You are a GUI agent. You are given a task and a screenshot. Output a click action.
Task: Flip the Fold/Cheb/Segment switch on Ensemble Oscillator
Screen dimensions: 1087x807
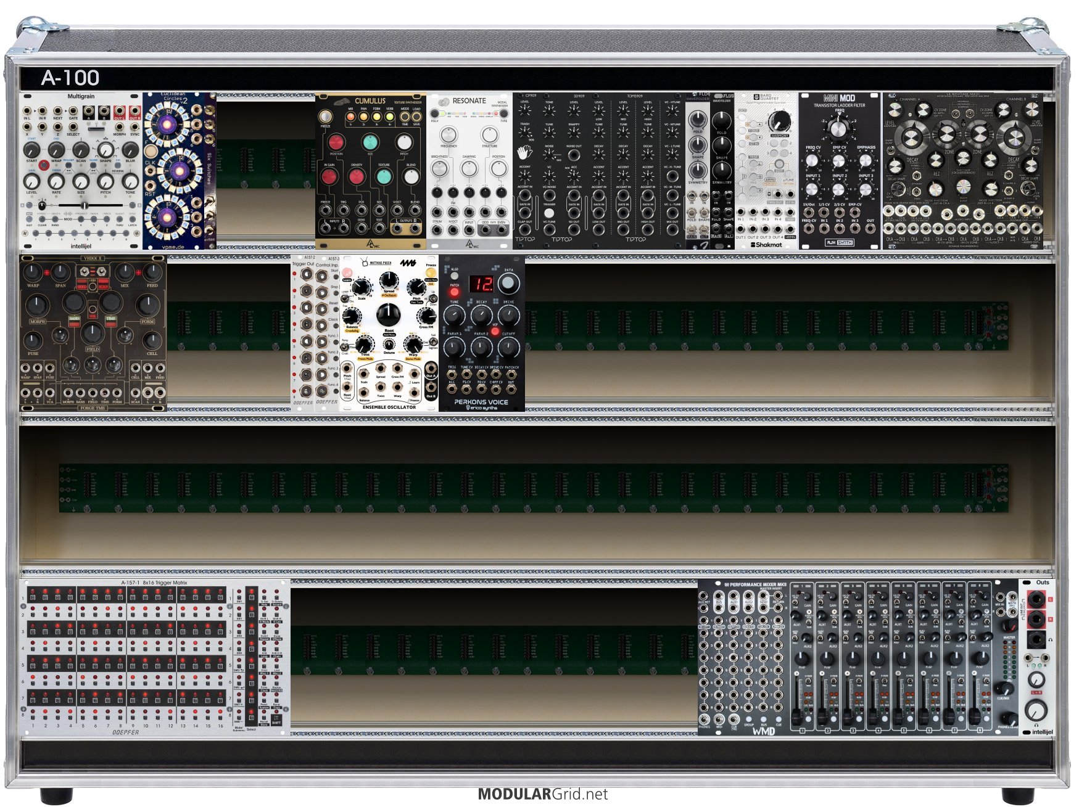[432, 341]
